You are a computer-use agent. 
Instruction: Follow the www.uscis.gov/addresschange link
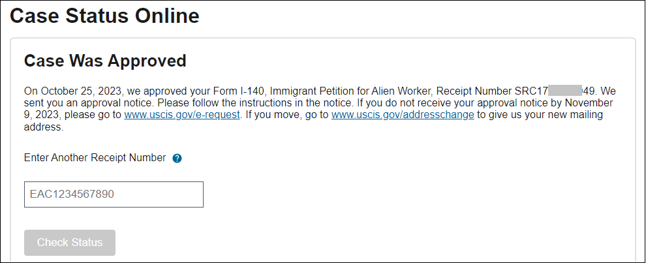pyautogui.click(x=403, y=116)
